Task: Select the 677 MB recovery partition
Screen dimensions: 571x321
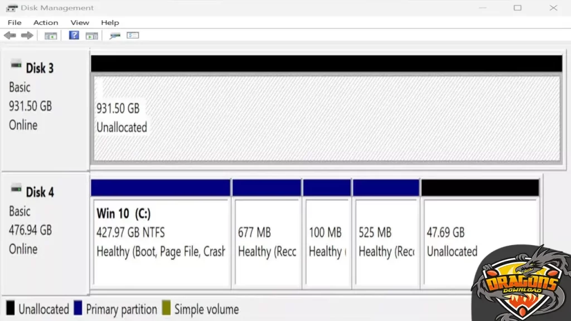Action: pyautogui.click(x=267, y=241)
